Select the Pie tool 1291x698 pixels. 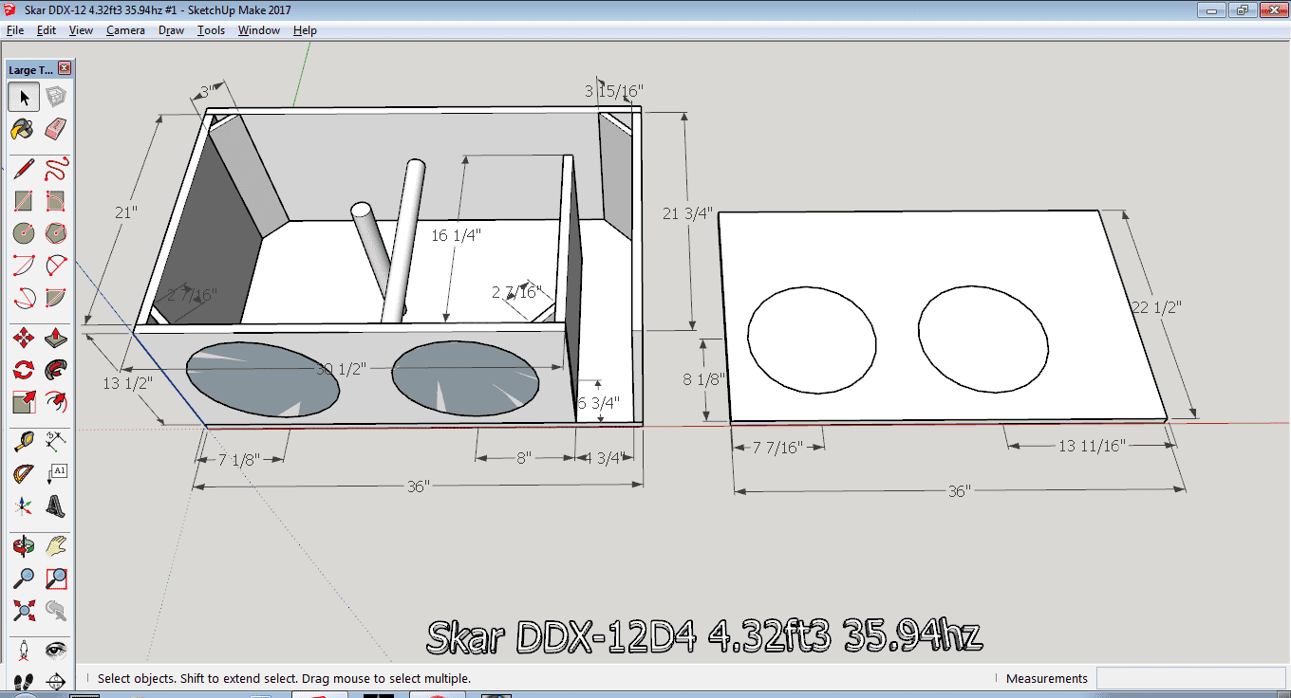[56, 297]
